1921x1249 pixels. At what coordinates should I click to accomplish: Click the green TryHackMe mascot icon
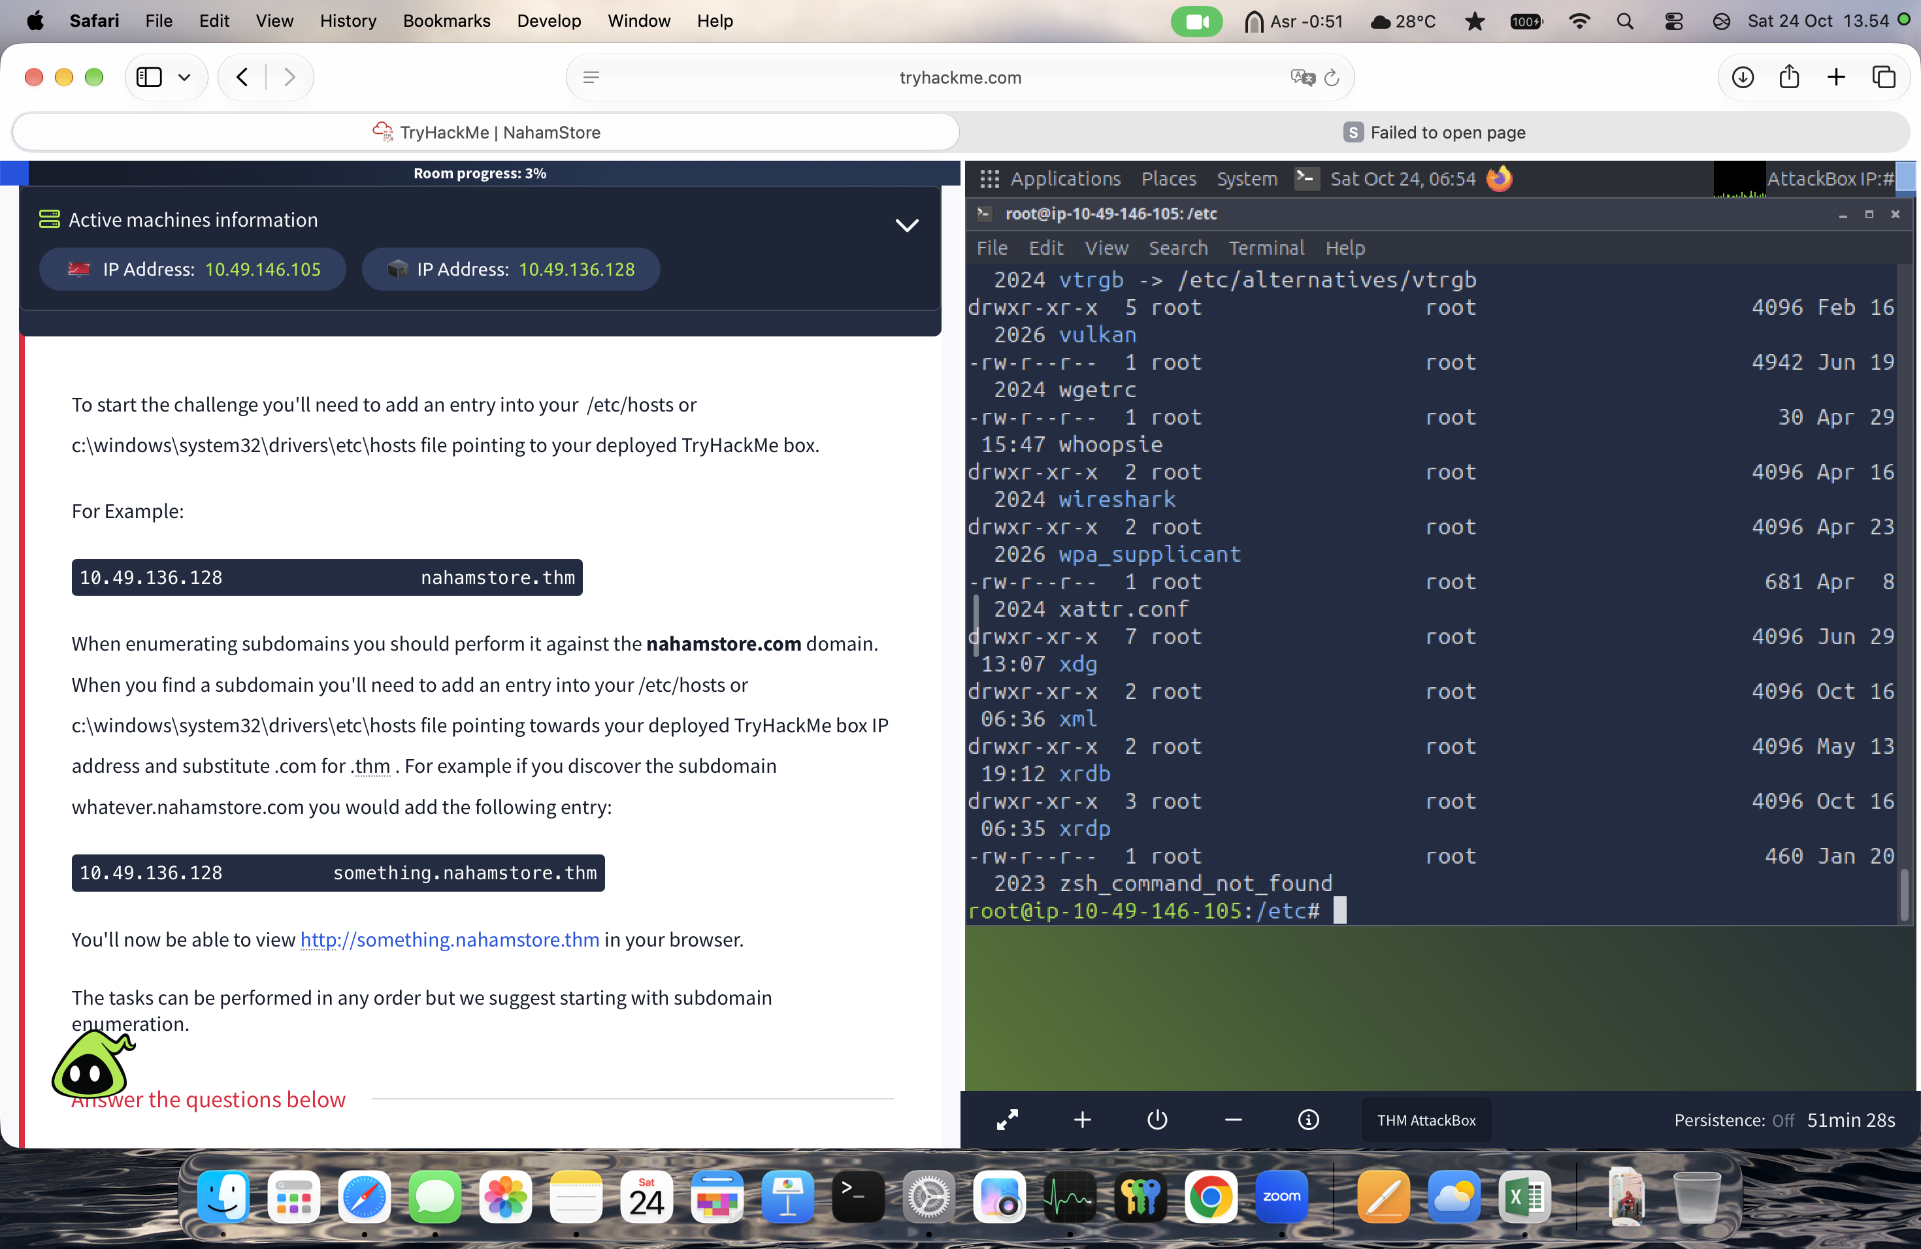[x=92, y=1064]
